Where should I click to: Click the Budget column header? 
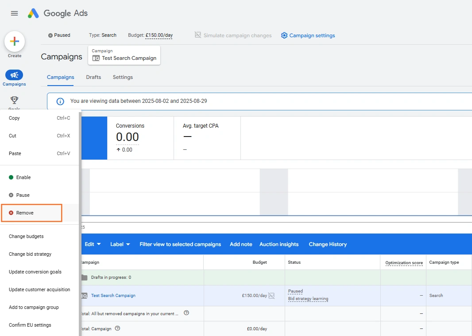[259, 262]
